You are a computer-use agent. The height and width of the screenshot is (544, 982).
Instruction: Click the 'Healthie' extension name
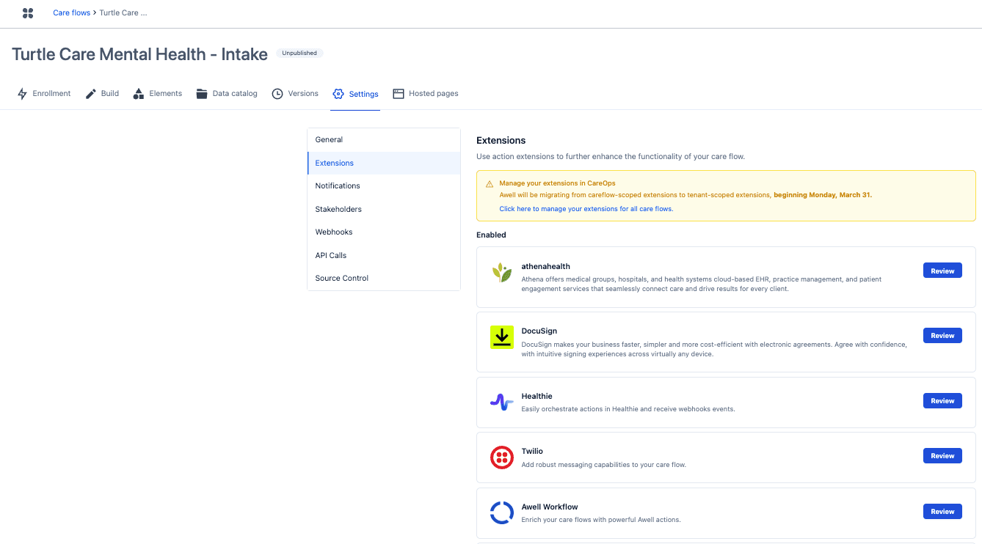537,397
